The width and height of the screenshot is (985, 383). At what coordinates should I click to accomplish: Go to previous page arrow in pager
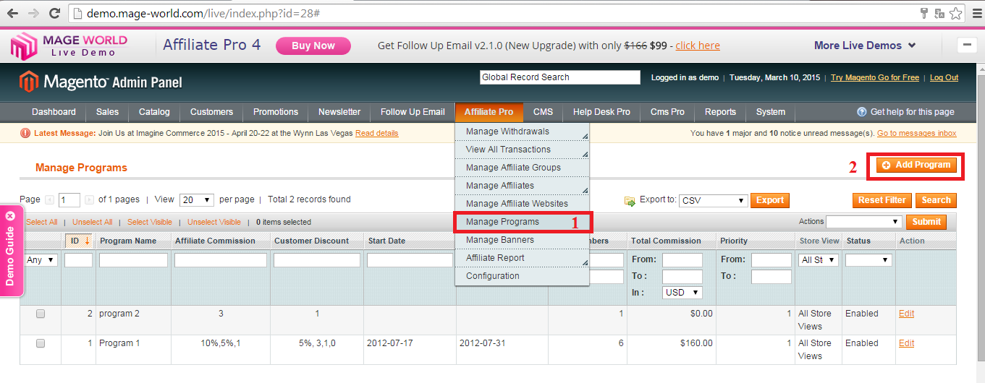click(x=49, y=199)
